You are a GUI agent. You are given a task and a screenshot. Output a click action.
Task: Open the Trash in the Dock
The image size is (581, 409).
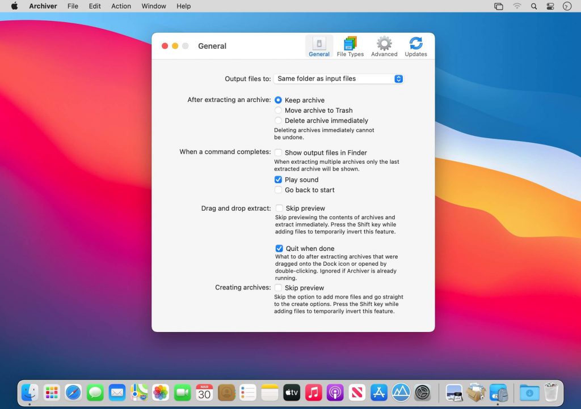click(x=552, y=391)
